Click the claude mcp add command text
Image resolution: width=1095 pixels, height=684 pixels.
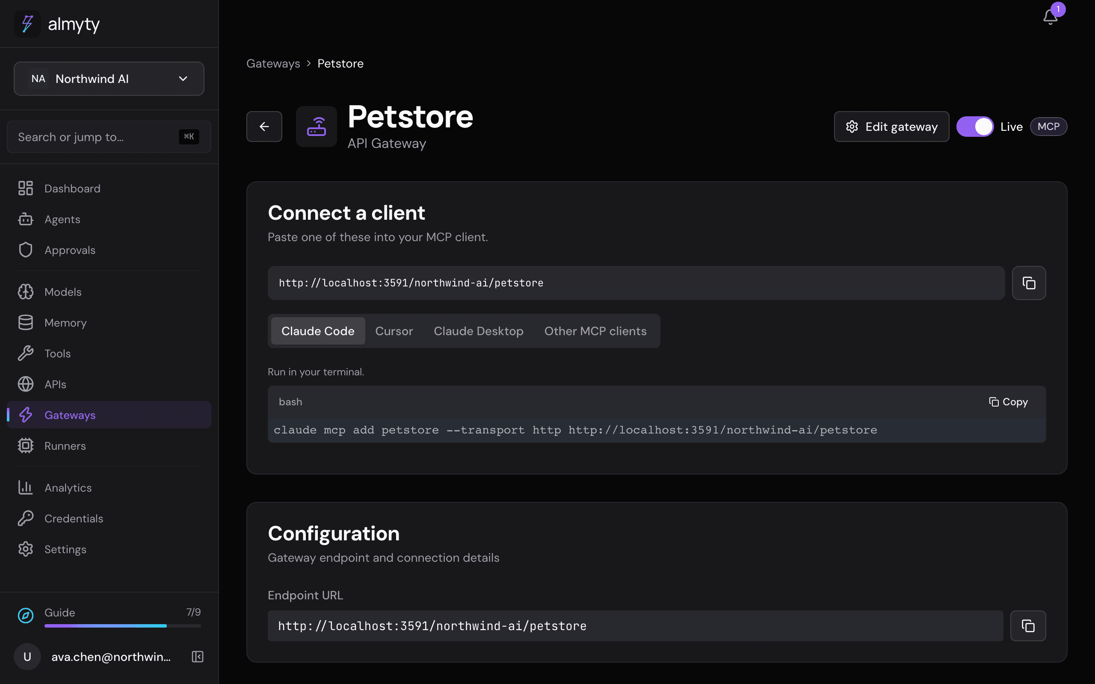click(575, 430)
